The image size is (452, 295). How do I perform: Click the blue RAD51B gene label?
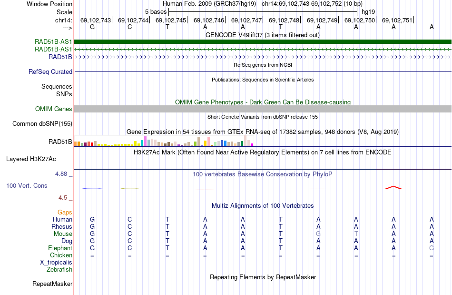(x=60, y=57)
